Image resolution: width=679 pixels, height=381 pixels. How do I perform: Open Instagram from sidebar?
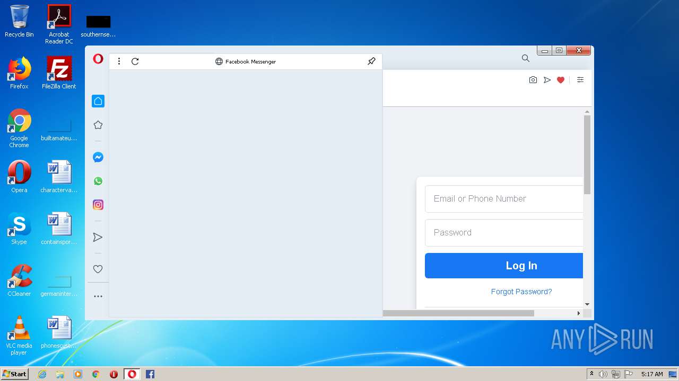click(x=98, y=205)
